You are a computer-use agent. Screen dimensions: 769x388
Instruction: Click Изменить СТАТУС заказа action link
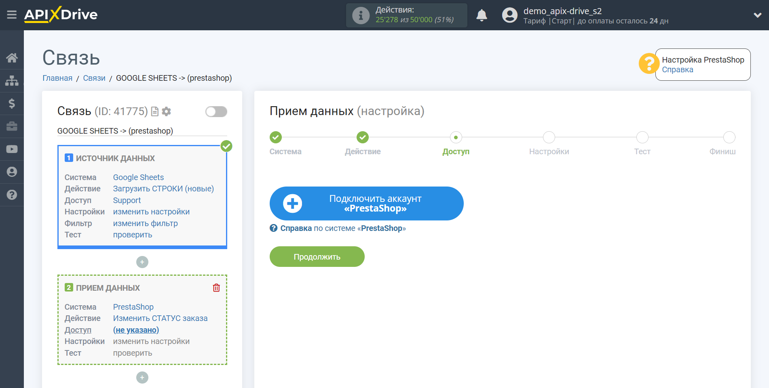pos(160,318)
